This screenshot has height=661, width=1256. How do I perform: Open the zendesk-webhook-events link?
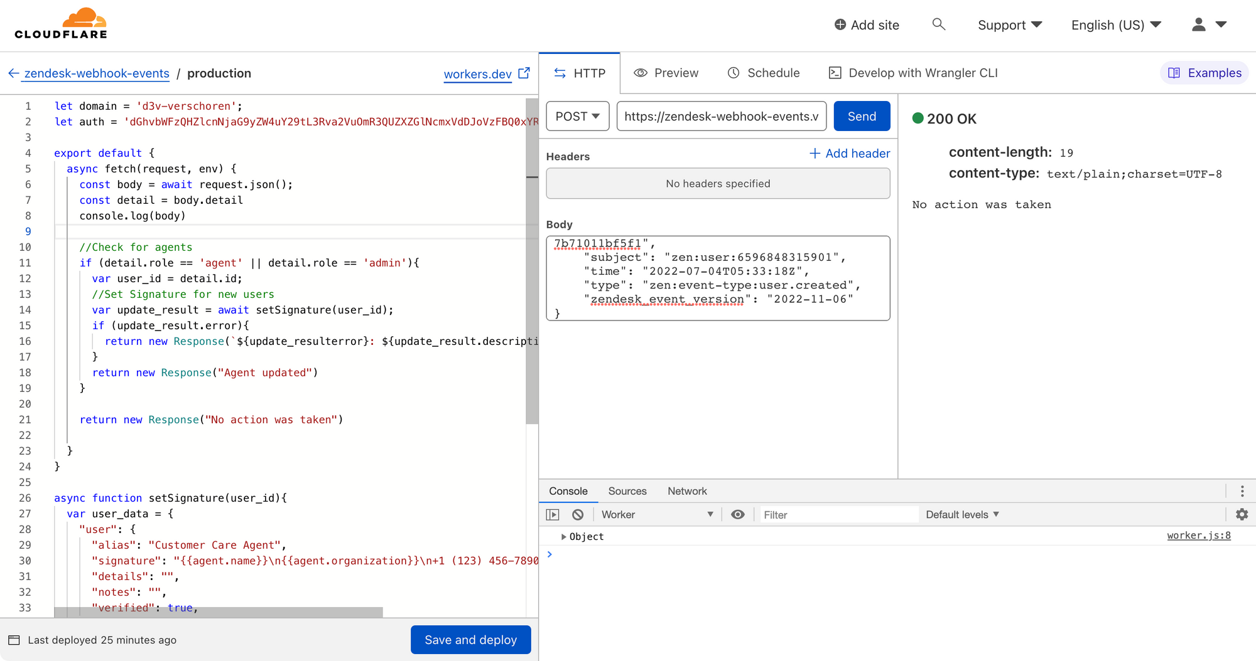click(97, 73)
